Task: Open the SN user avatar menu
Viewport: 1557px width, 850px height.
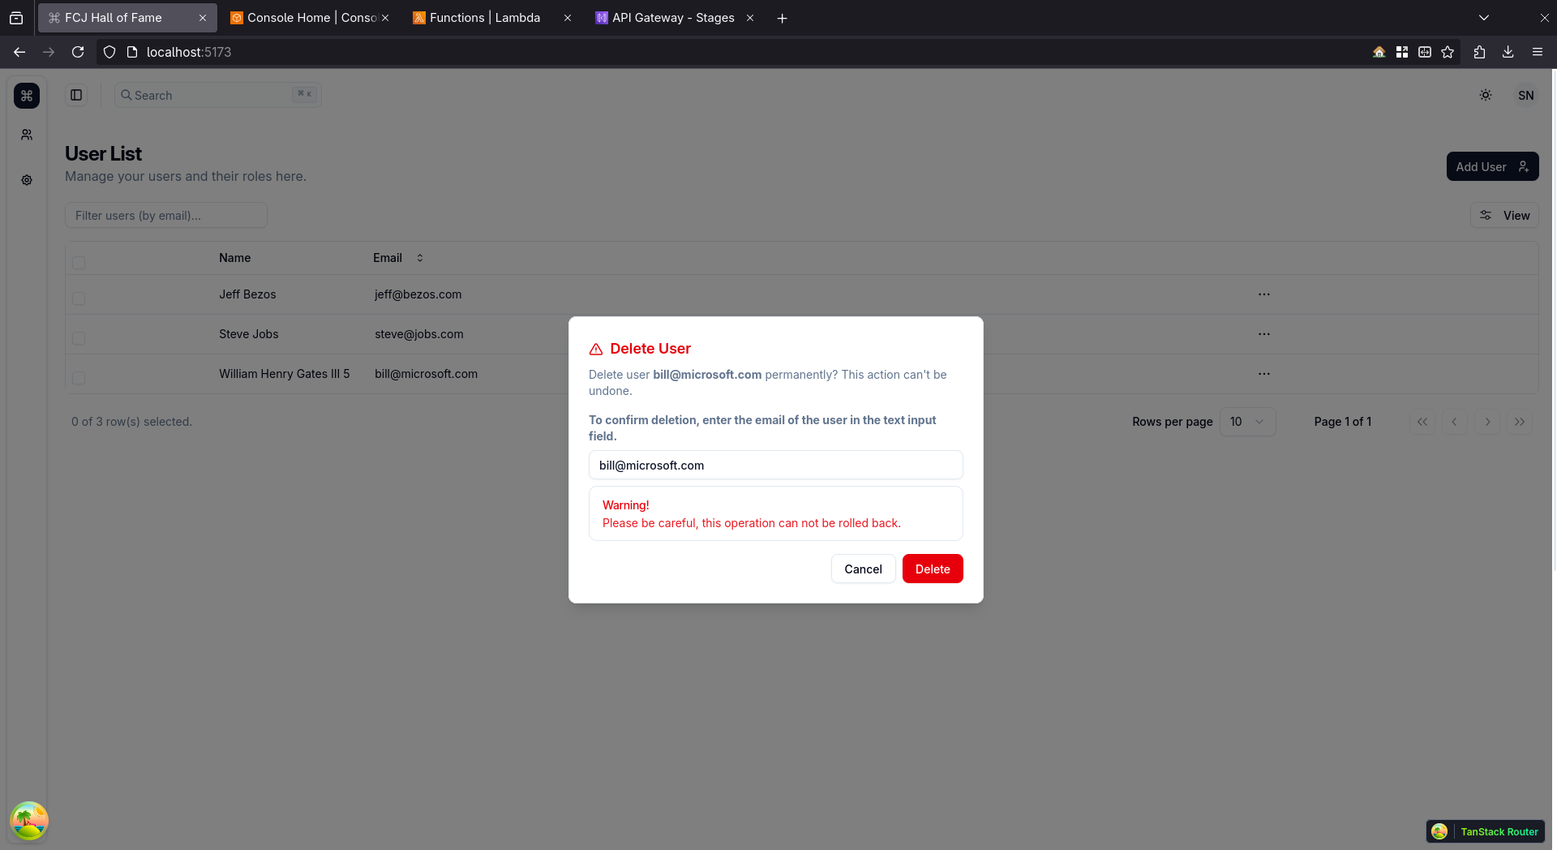Action: (x=1526, y=95)
